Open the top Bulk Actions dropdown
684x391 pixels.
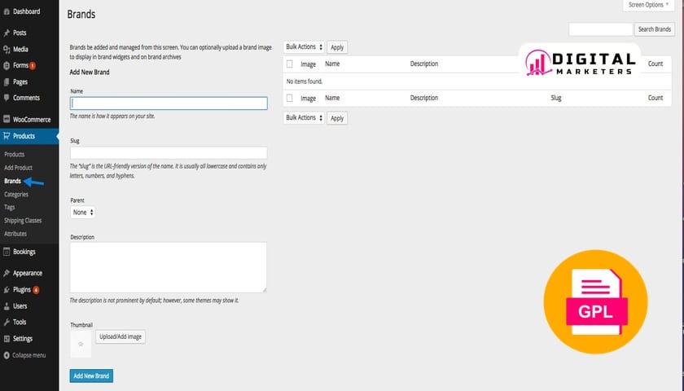[304, 47]
